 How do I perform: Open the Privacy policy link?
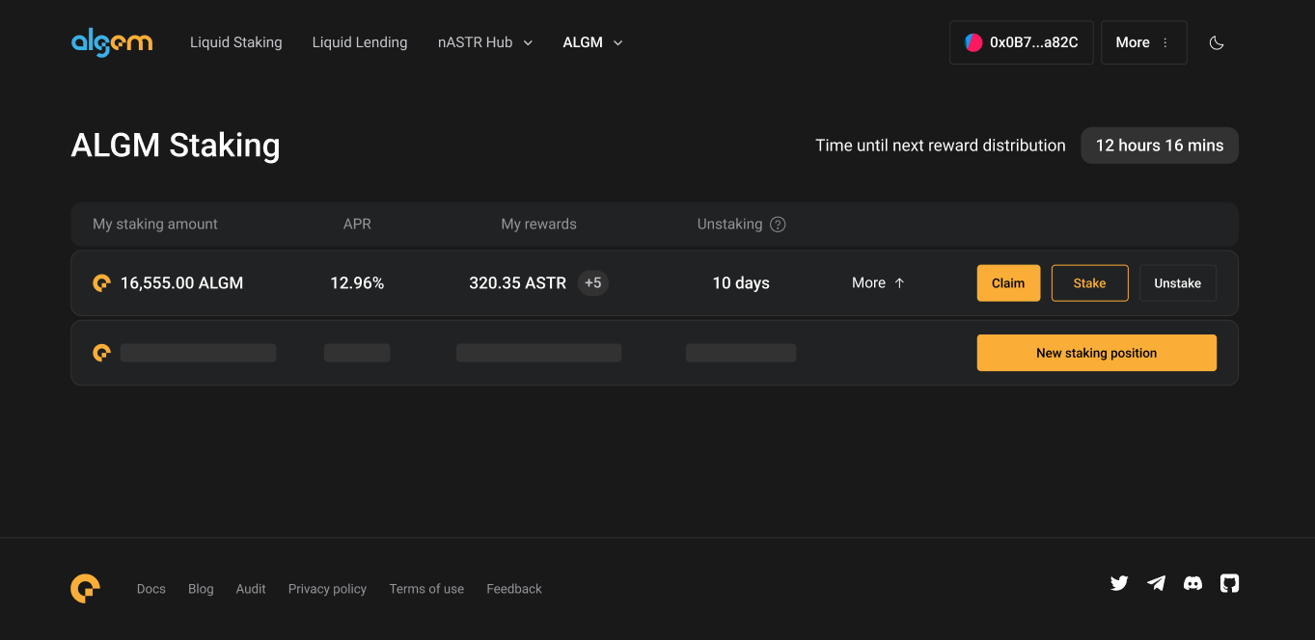click(x=327, y=589)
